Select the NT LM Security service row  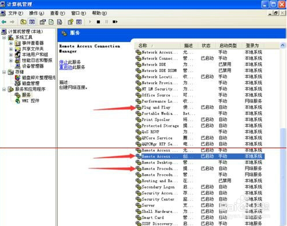(x=199, y=89)
